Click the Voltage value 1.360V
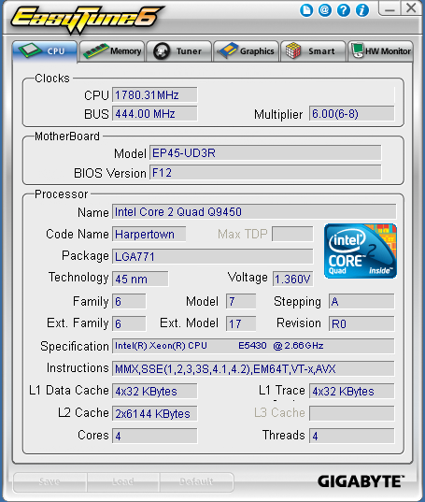The height and width of the screenshot is (502, 425). (x=292, y=279)
